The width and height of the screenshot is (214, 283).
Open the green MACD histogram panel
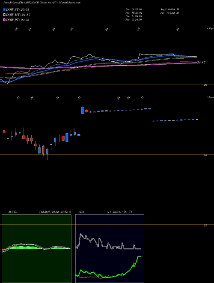pyautogui.click(x=36, y=249)
